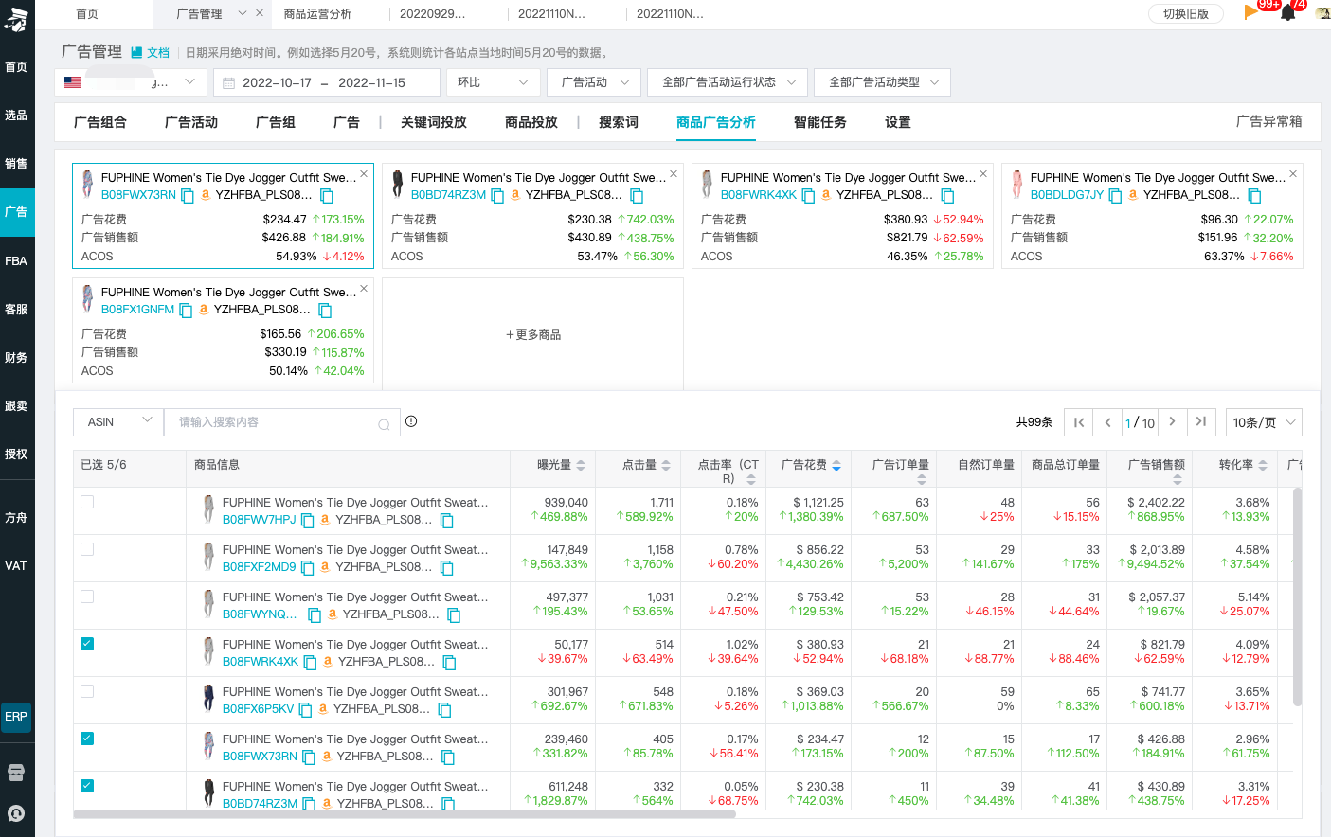Open the 广告异常箱 link
1331x837 pixels.
pyautogui.click(x=1269, y=121)
